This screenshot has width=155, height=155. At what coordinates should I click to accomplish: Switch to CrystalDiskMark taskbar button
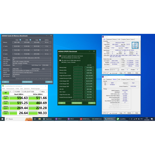[x=122, y=119]
